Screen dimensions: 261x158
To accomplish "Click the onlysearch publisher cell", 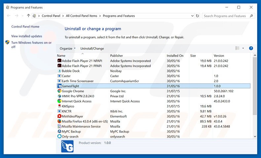I will pos(117,137).
